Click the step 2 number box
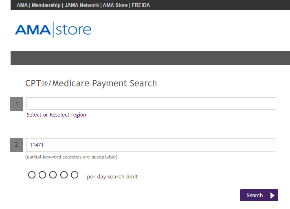The height and width of the screenshot is (209, 290). 16,145
